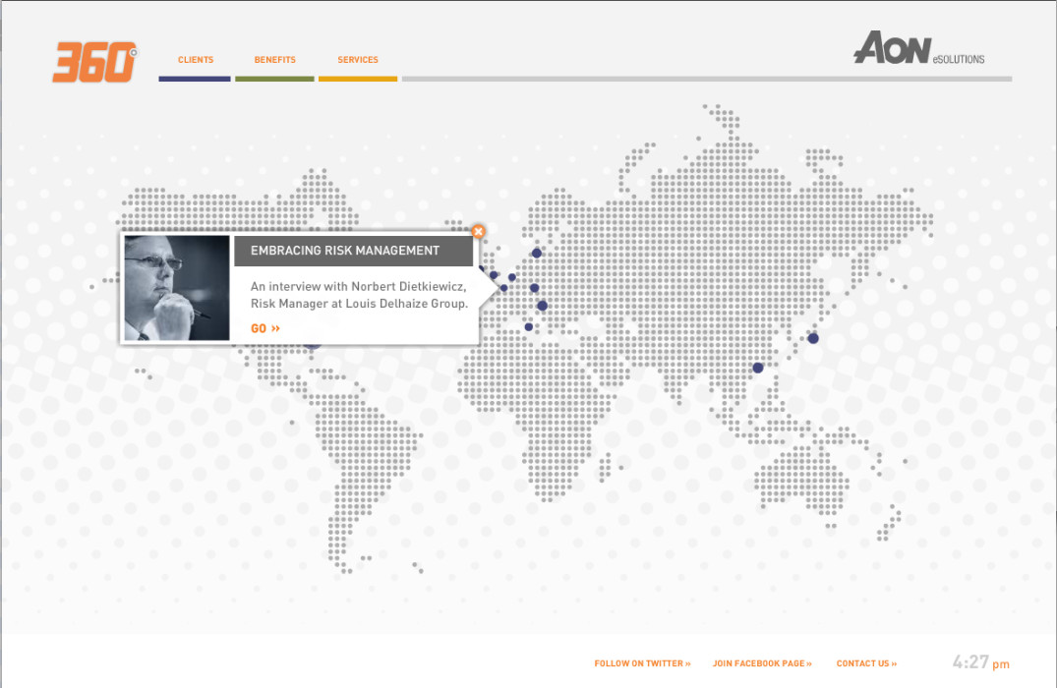Click the GO link in the popup
The height and width of the screenshot is (688, 1057).
[265, 328]
